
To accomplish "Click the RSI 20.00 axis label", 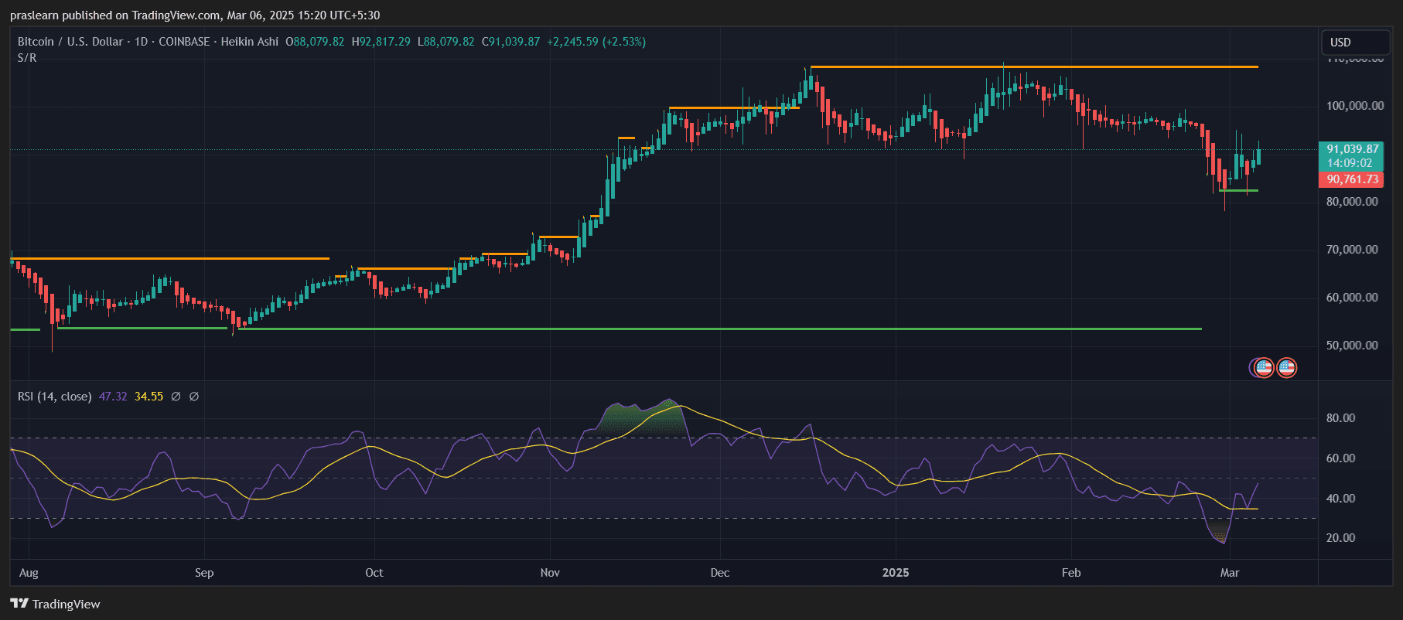I will click(1340, 538).
